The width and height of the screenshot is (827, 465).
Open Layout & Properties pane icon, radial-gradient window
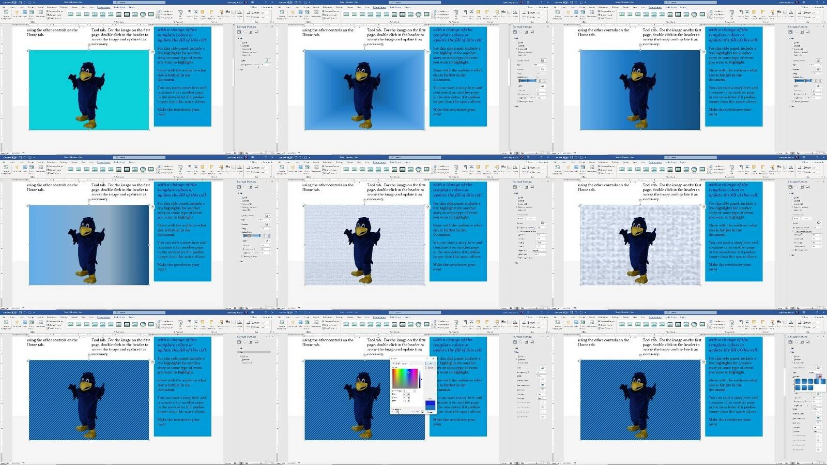pos(526,32)
